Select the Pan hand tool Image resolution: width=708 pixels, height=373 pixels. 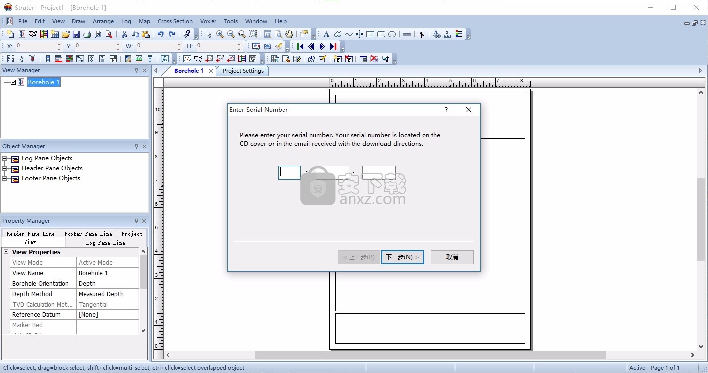click(x=289, y=34)
